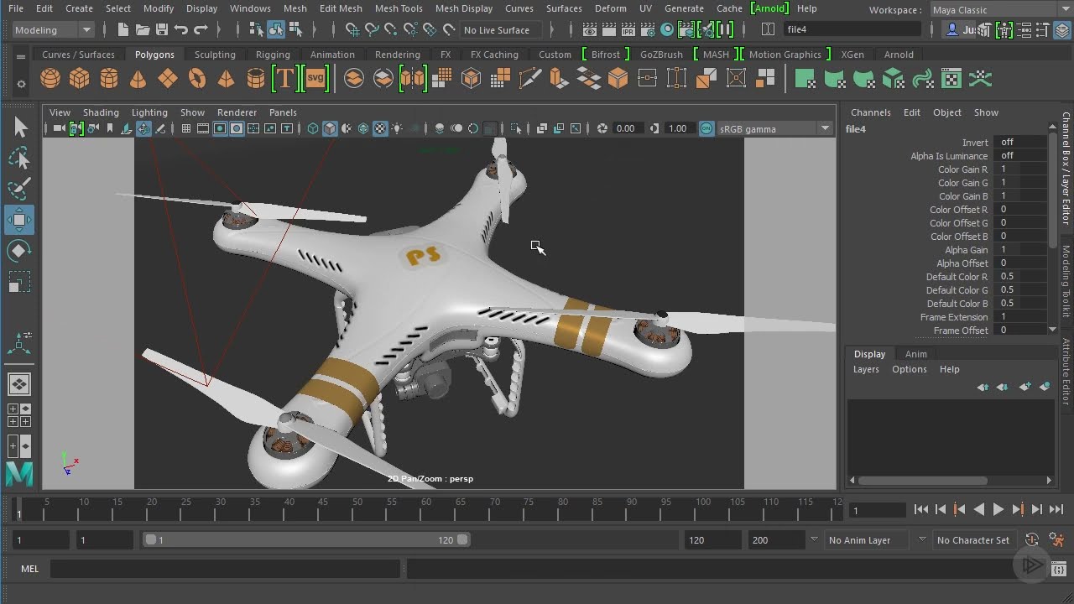Viewport: 1074px width, 604px height.
Task: Select the Paint Selection tool
Action: point(20,189)
